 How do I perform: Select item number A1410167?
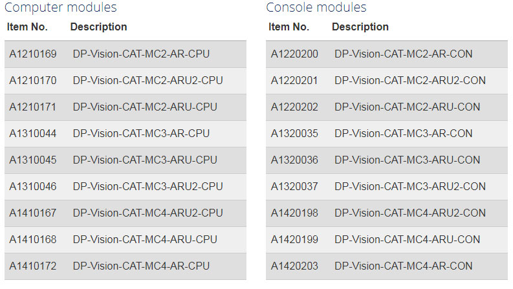pos(33,213)
